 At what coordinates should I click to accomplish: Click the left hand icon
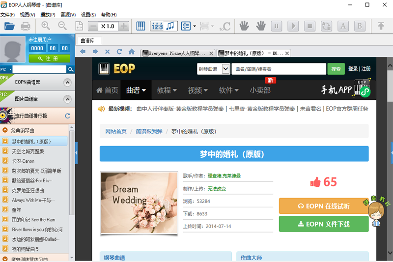244,26
